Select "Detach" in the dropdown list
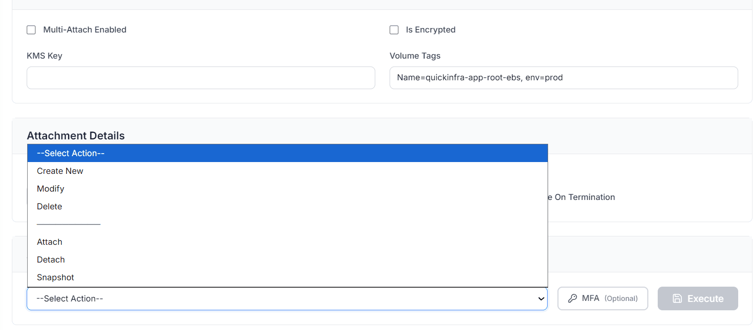 (x=50, y=260)
